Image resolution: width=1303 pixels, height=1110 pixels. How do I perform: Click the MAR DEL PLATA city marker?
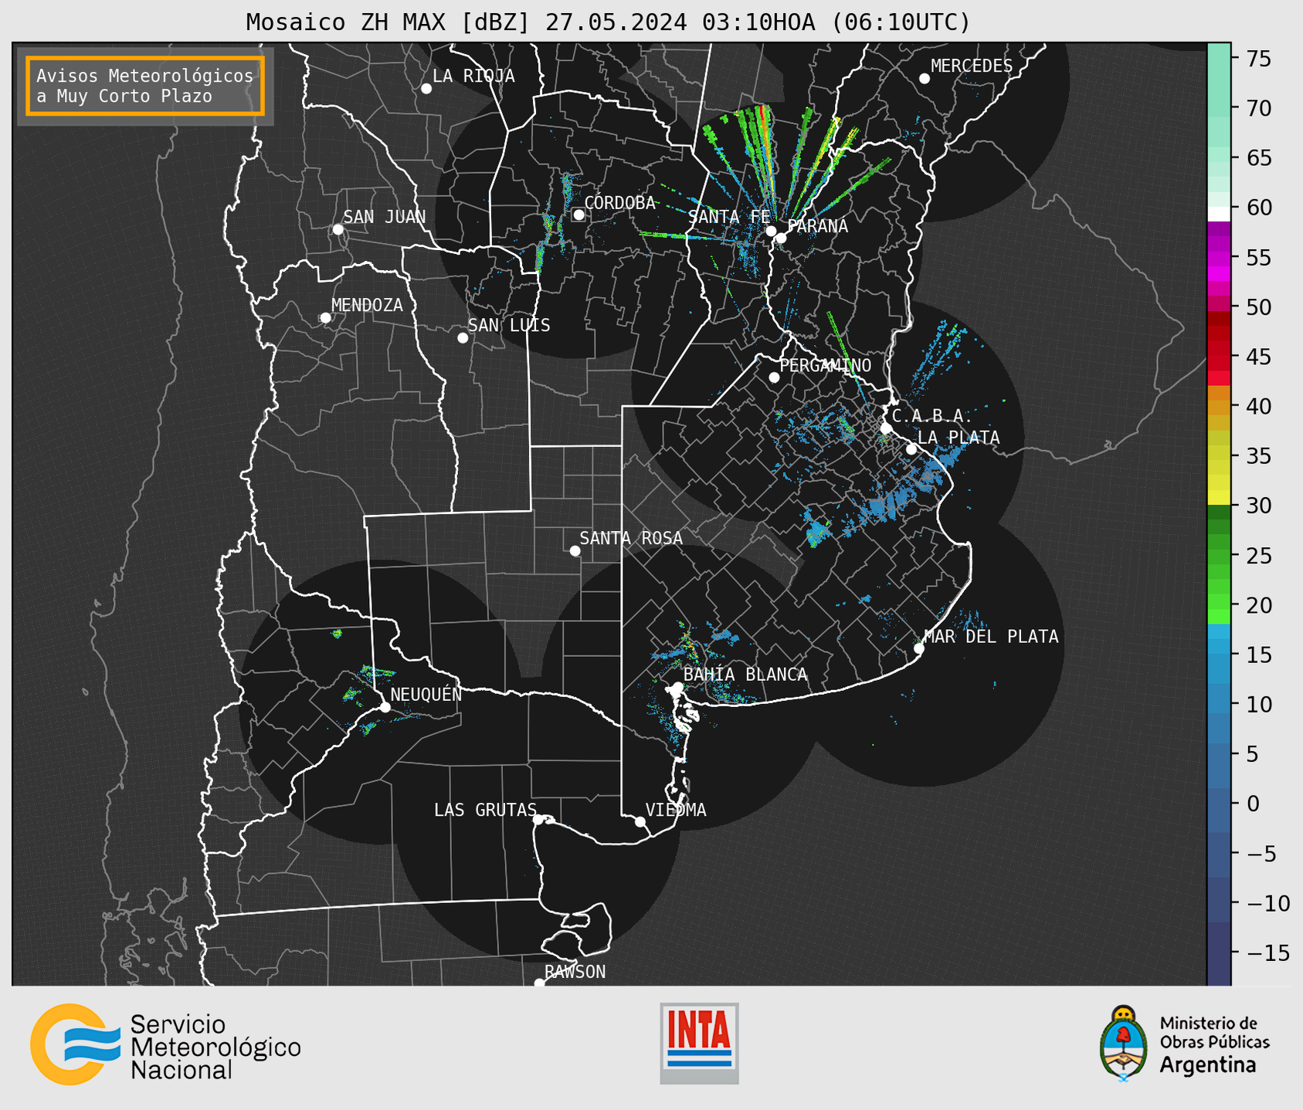(919, 648)
